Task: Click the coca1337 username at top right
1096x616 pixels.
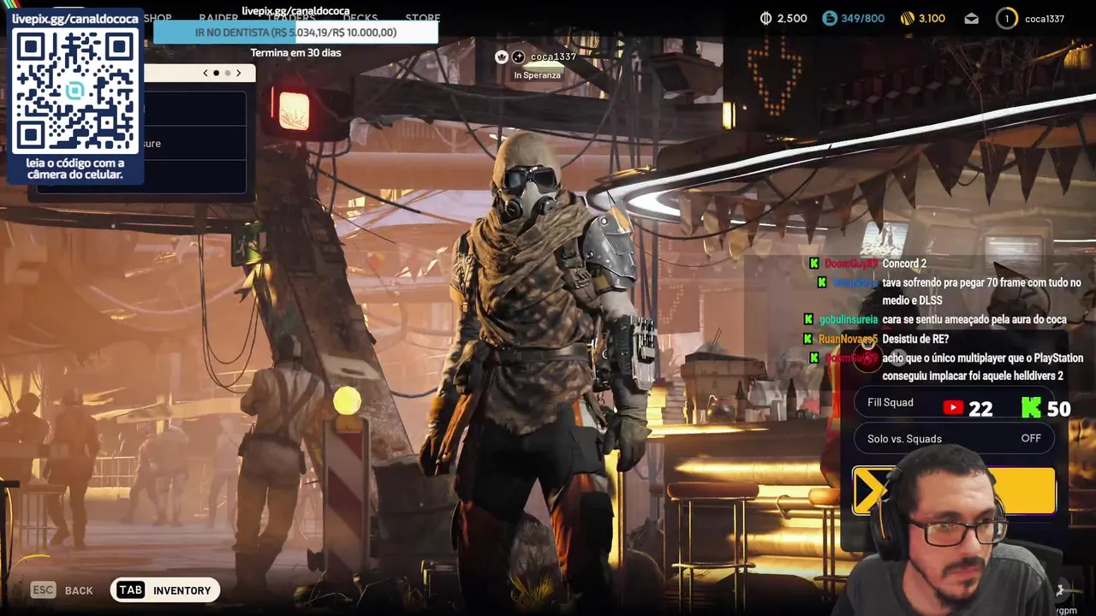Action: pos(1044,19)
